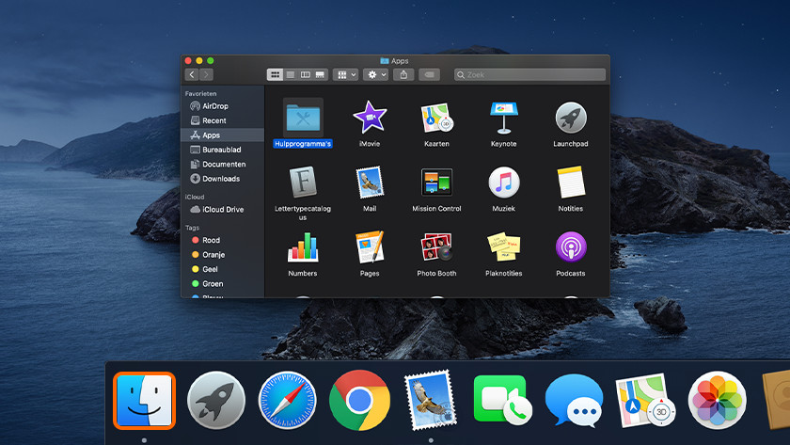Switch to icon view in Finder toolbar
This screenshot has width=790, height=445.
pyautogui.click(x=276, y=74)
